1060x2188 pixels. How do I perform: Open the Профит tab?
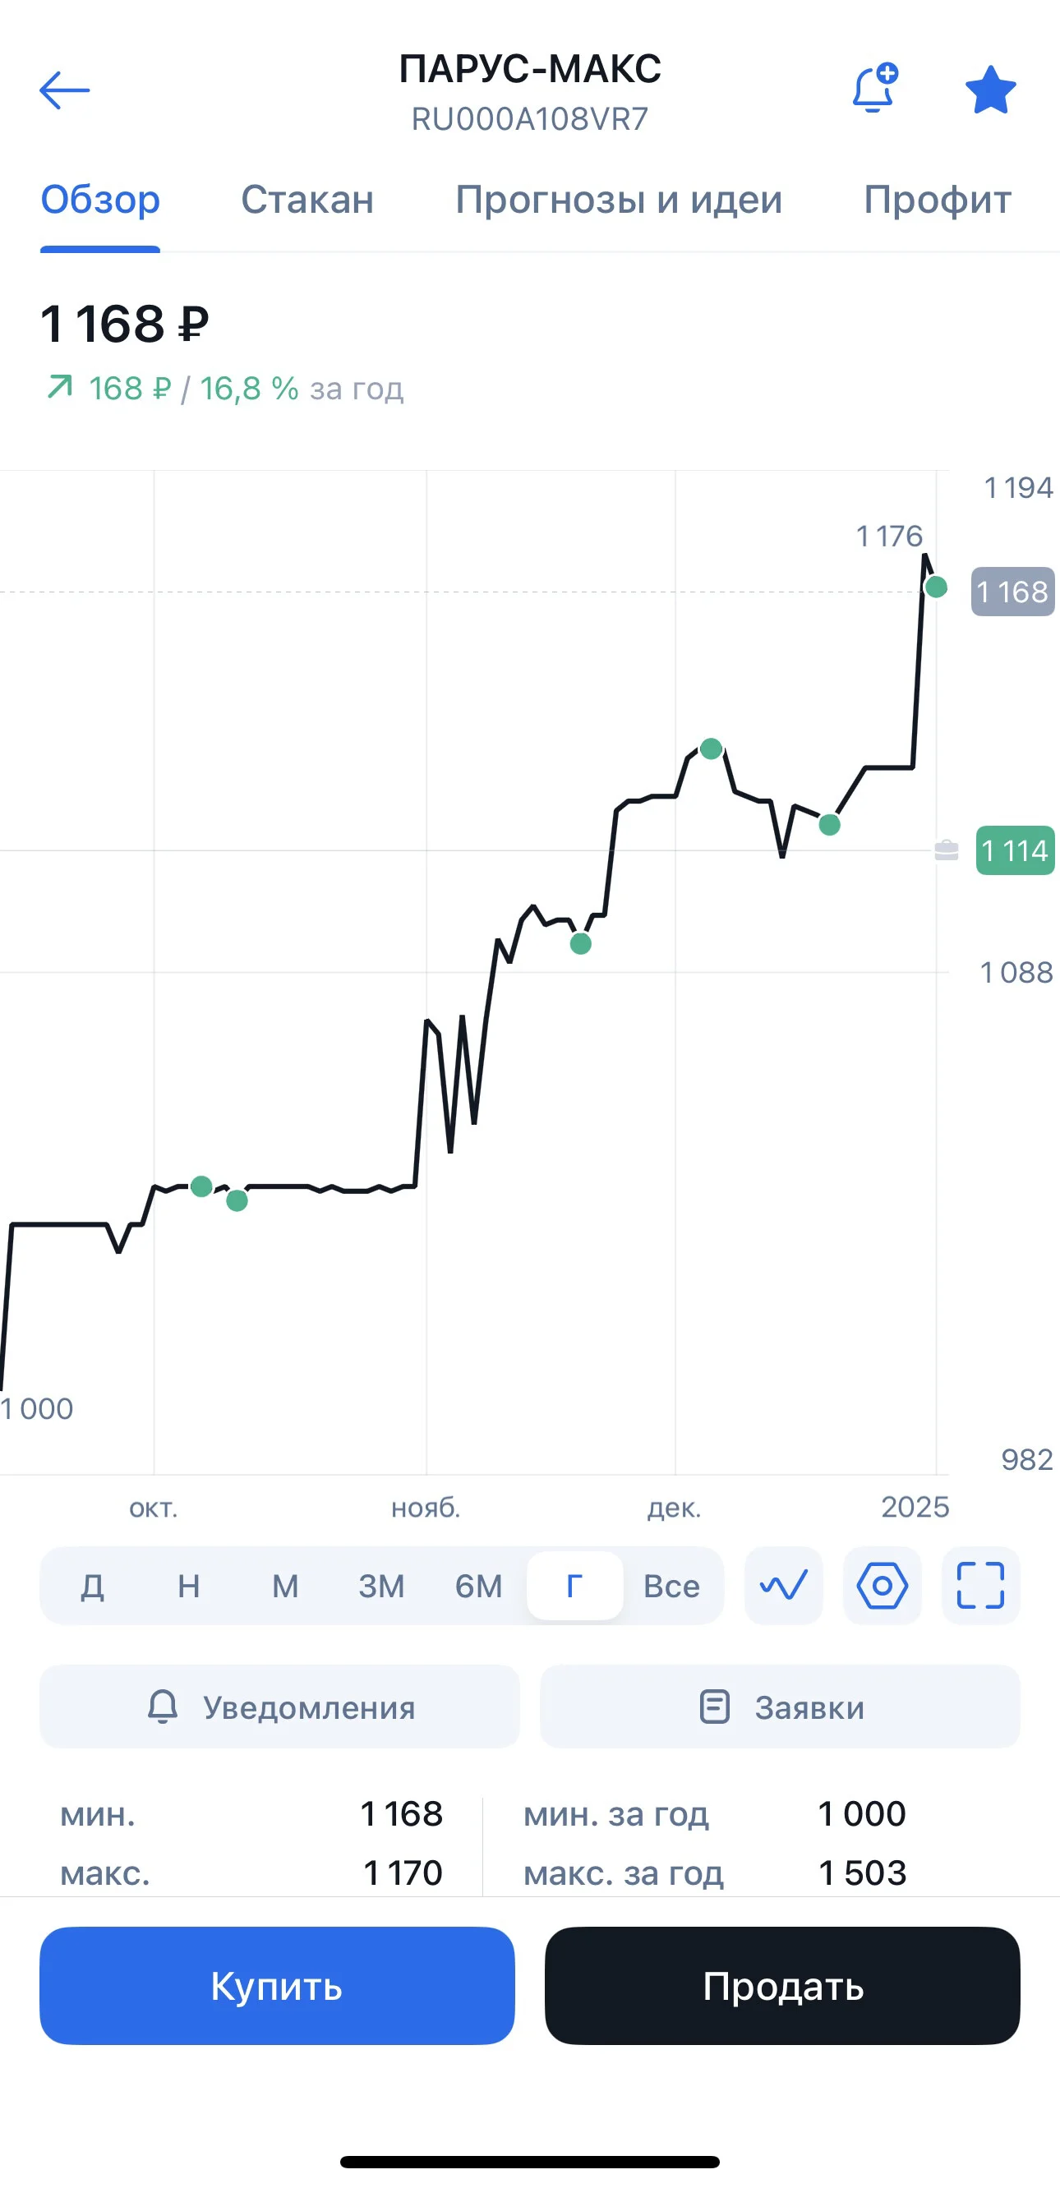pos(937,200)
